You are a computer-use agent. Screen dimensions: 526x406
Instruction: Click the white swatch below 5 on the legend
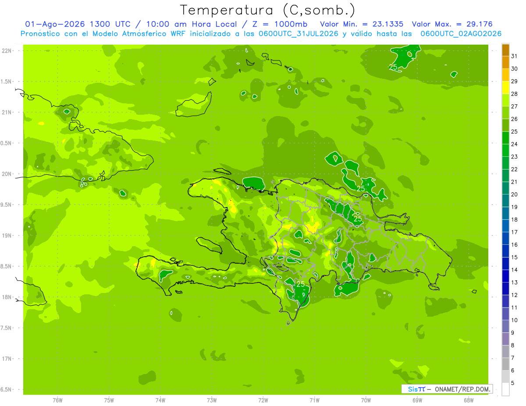[505, 389]
